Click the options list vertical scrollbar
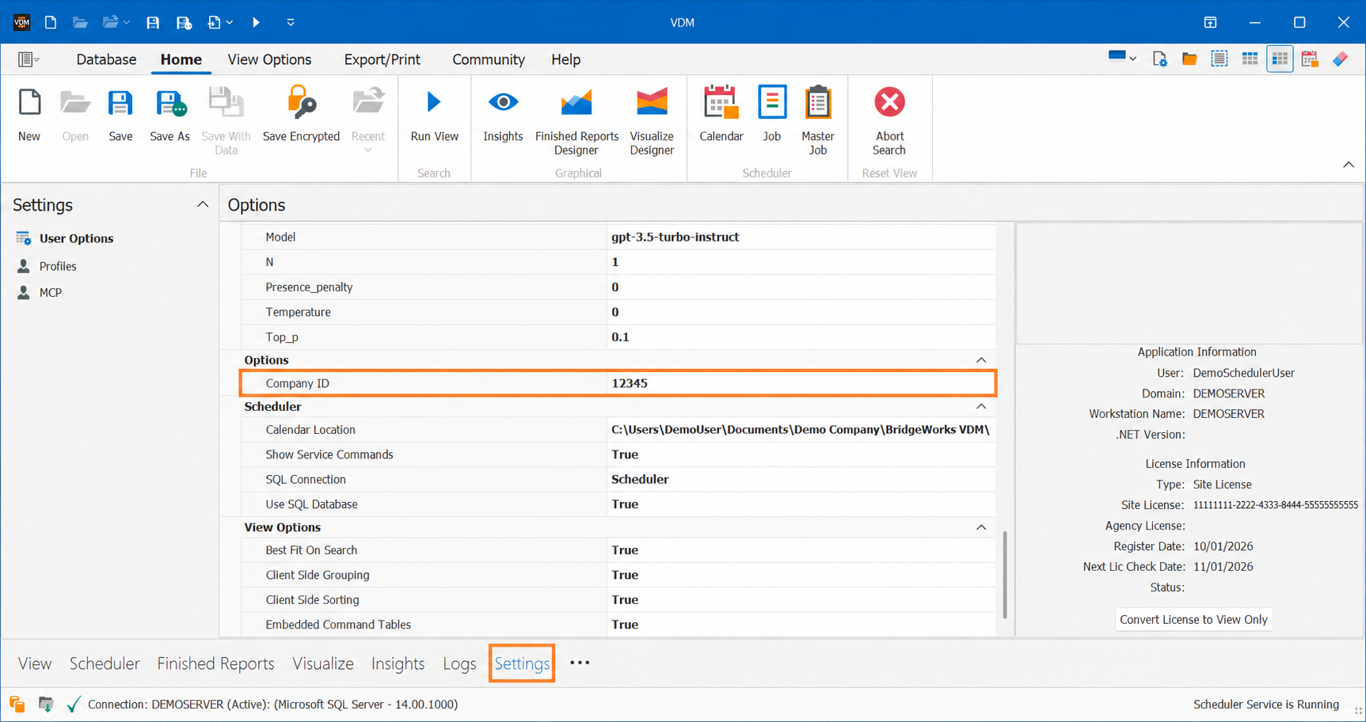1366x722 pixels. (1005, 574)
